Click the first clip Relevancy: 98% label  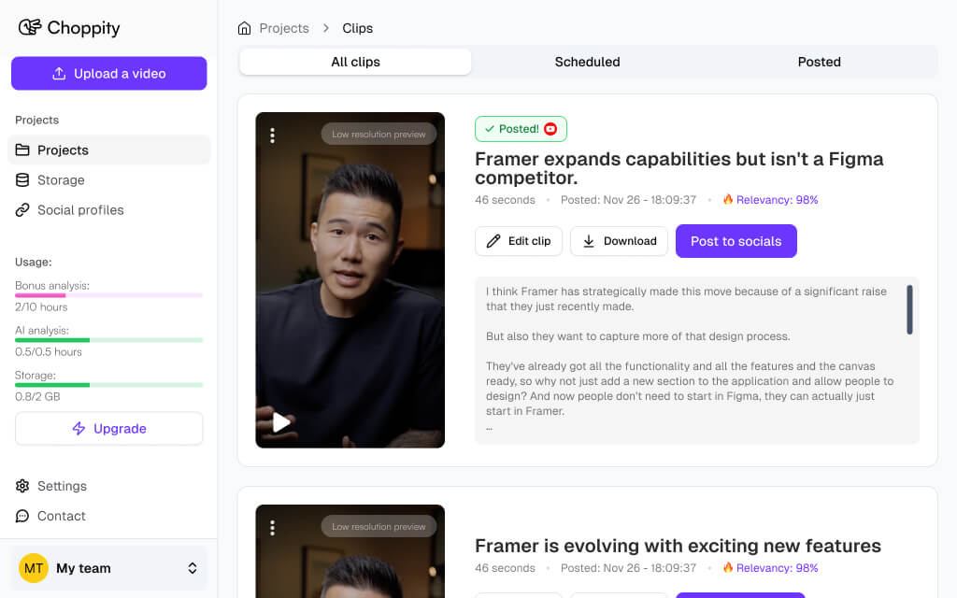pyautogui.click(x=770, y=200)
